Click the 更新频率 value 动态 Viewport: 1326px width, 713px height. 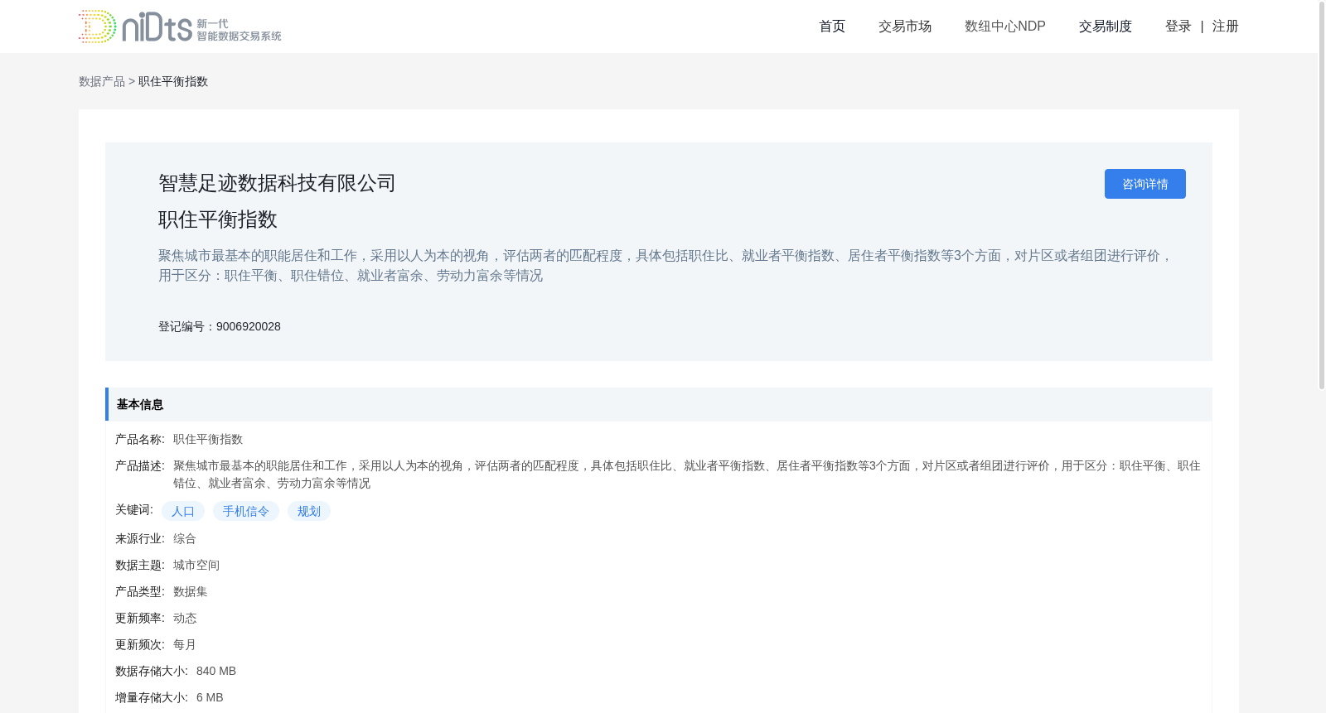[185, 618]
